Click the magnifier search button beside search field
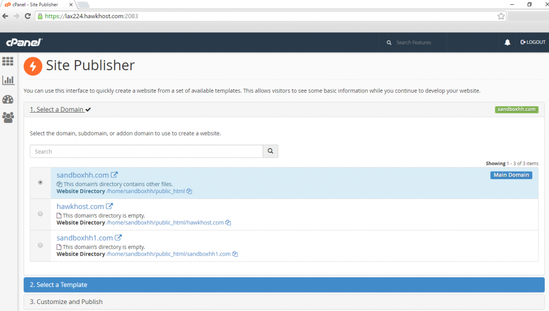This screenshot has height=311, width=549. pyautogui.click(x=270, y=152)
